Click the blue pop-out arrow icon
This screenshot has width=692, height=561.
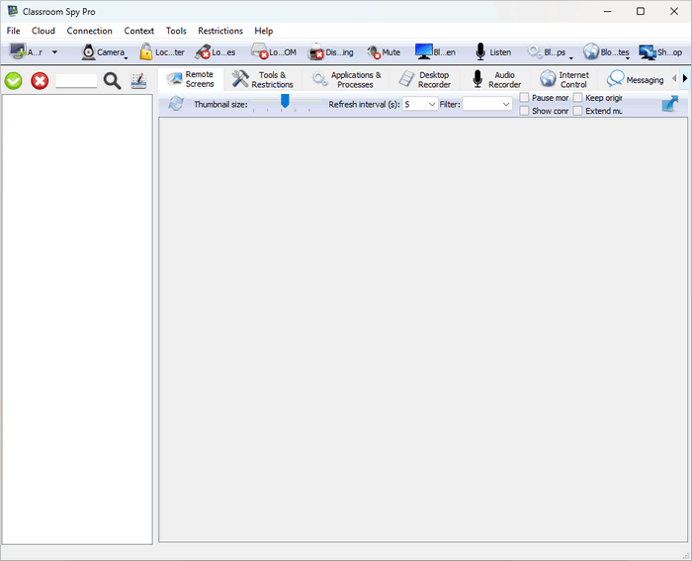click(670, 104)
